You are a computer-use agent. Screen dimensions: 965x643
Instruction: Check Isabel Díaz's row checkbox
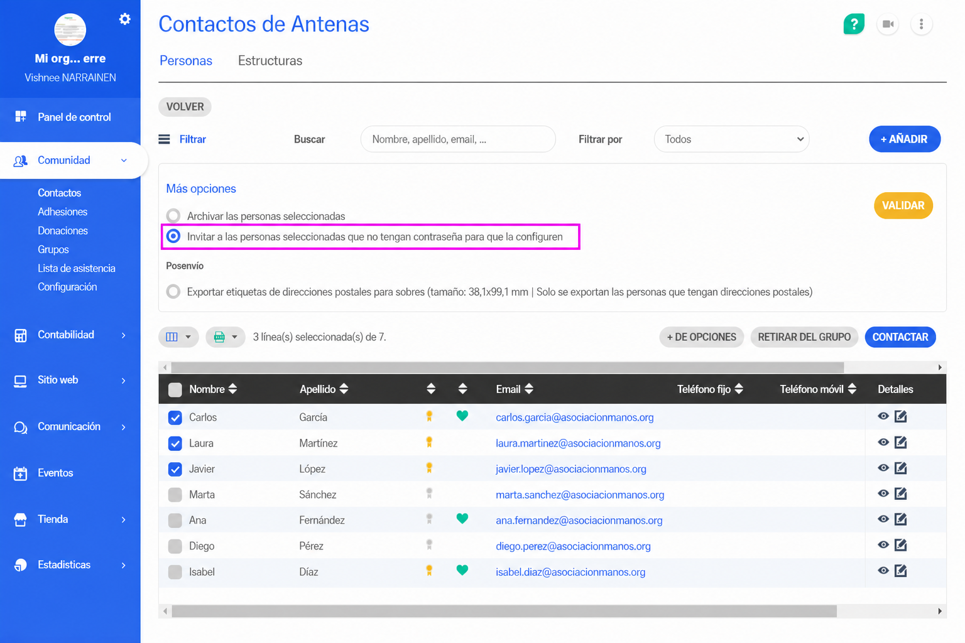coord(175,572)
